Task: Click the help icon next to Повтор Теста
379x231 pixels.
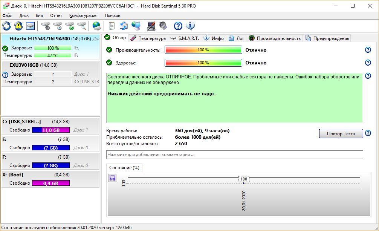Action: click(x=368, y=133)
